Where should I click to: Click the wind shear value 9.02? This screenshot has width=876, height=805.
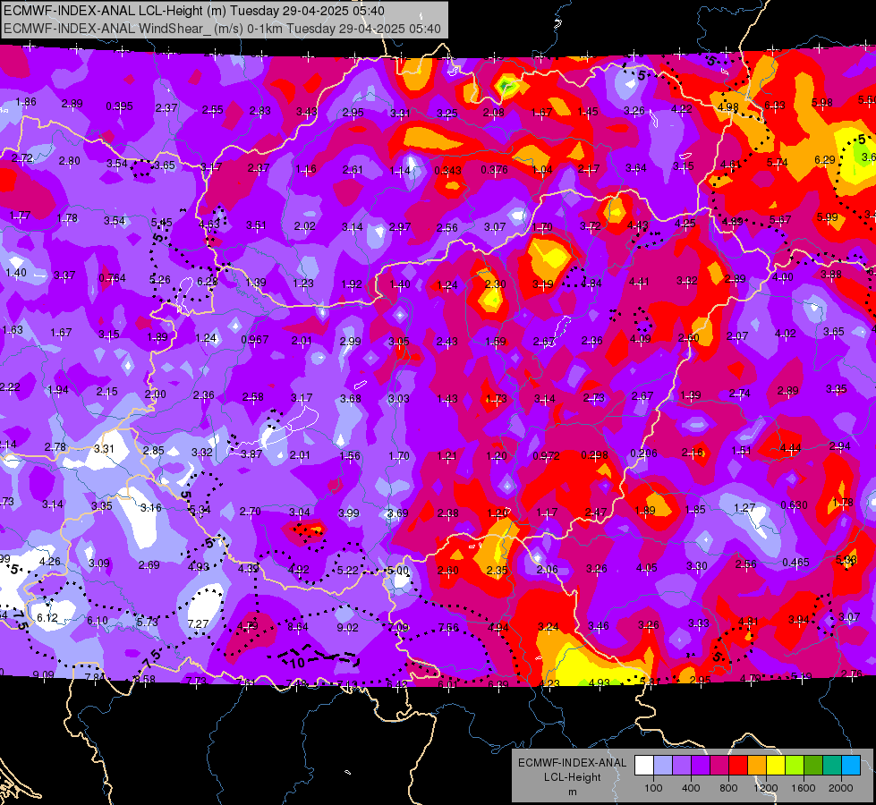click(347, 627)
